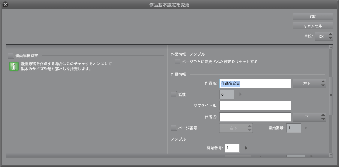Click the キャンセル button
The width and height of the screenshot is (339, 167).
coord(313,26)
